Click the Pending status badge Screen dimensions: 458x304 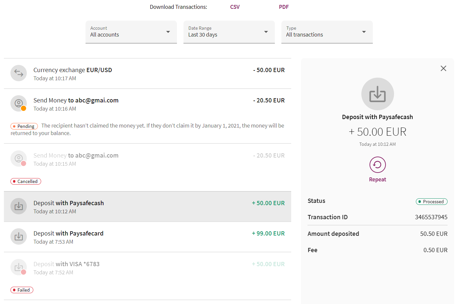point(24,126)
